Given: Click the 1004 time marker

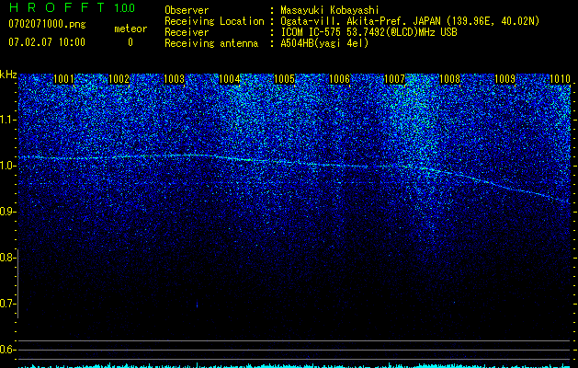Looking at the screenshot, I should [x=230, y=79].
